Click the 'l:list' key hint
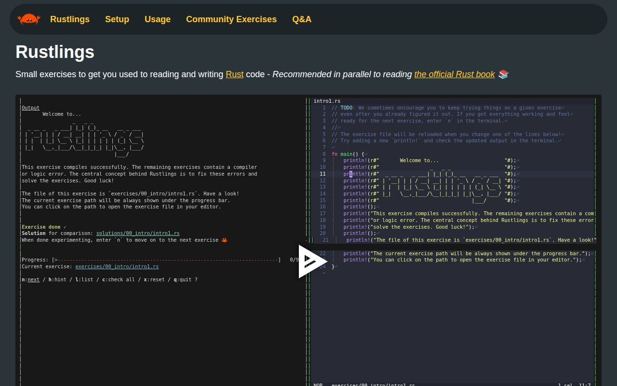Screen dimensions: 617x386 (x=84, y=279)
